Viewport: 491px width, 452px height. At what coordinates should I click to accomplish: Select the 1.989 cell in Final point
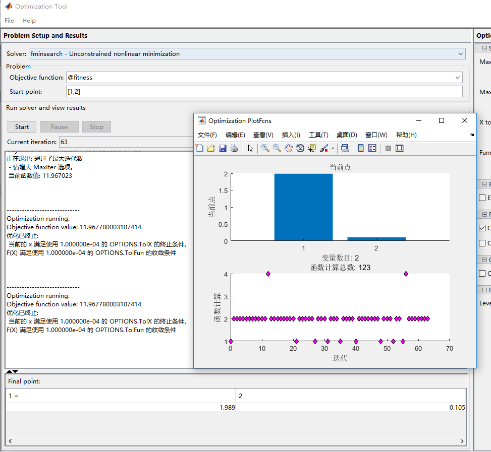[121, 407]
